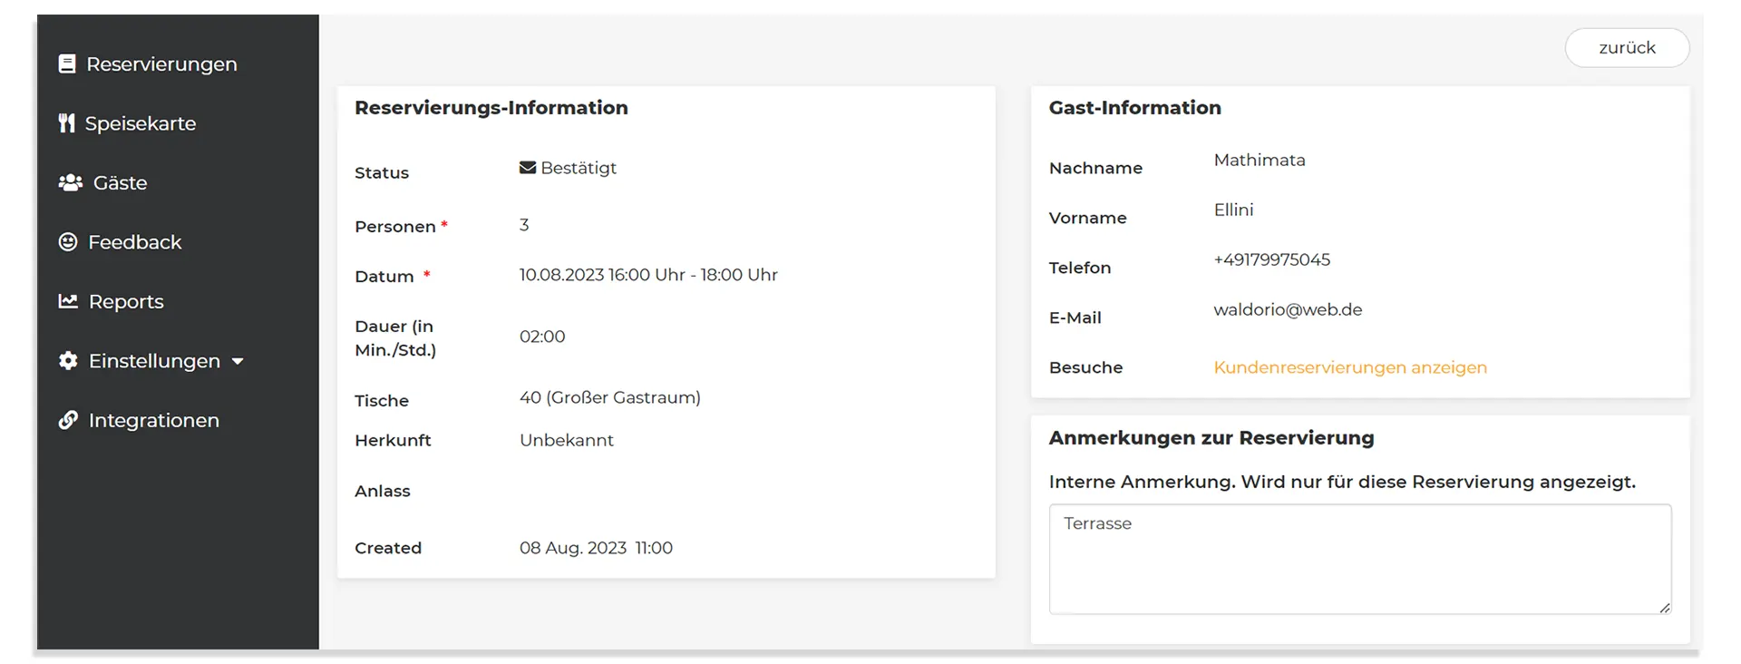Click the envelope icon beside Bestätigt
The height and width of the screenshot is (664, 1741).
tap(528, 168)
